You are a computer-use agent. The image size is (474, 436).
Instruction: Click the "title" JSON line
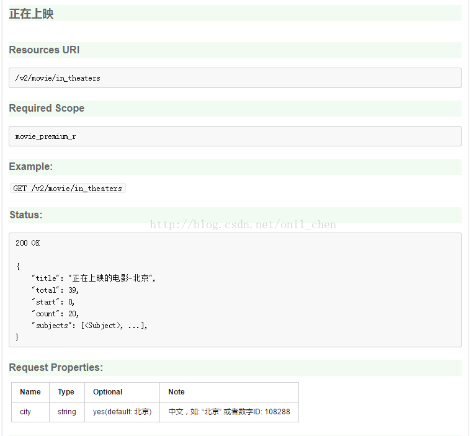94,278
